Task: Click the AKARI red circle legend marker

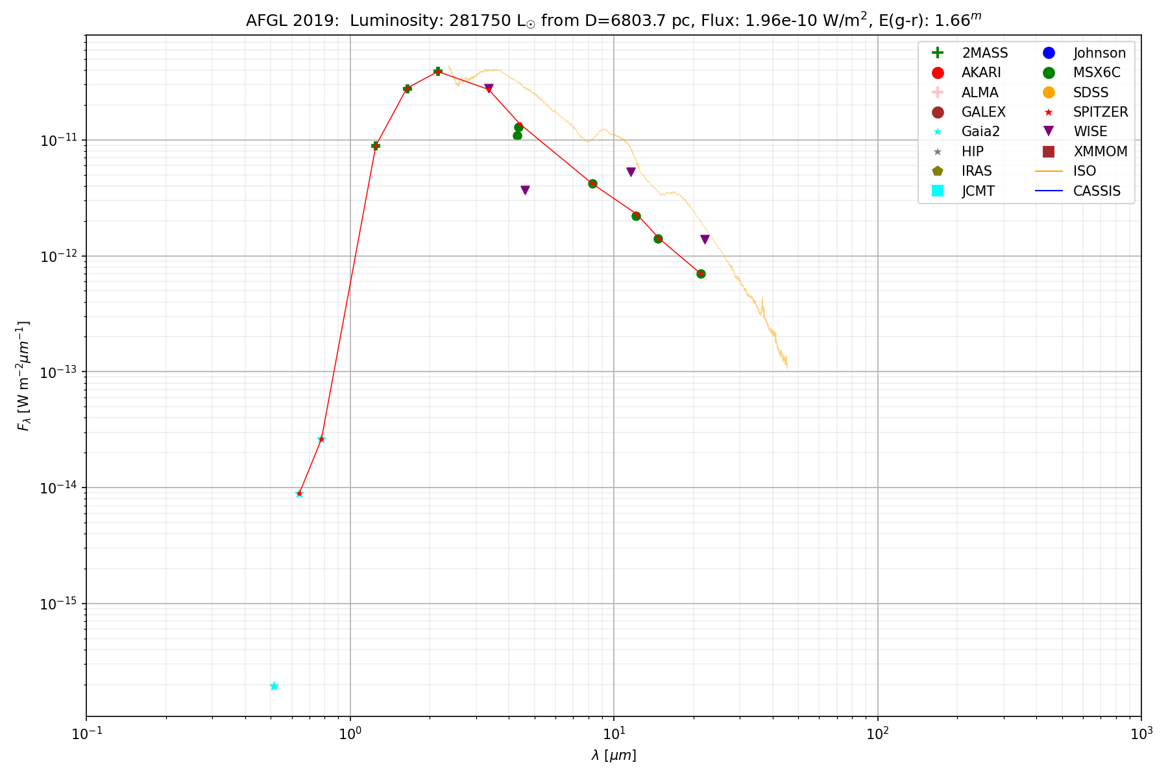Action: click(937, 73)
